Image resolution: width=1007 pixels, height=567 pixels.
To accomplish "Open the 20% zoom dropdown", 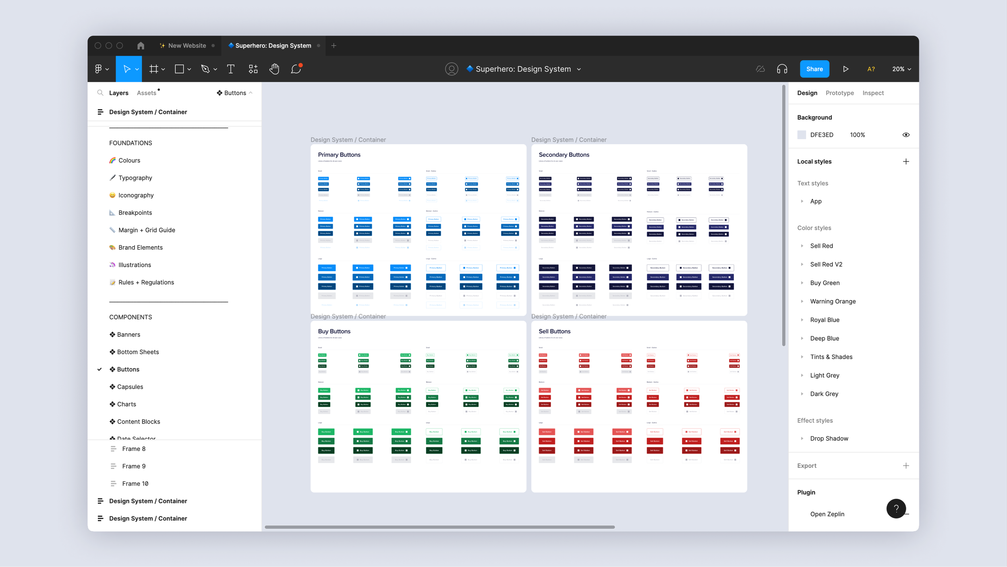I will point(901,69).
